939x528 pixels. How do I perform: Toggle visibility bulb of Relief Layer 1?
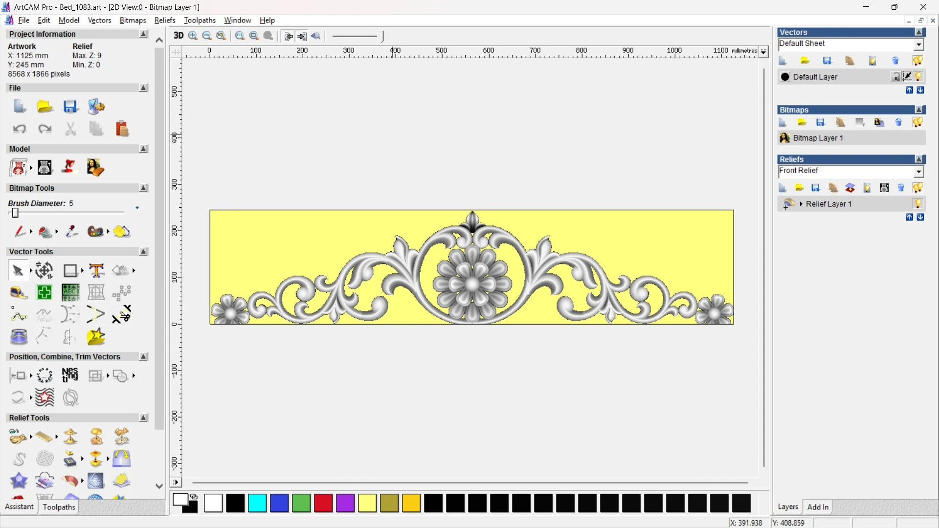917,204
